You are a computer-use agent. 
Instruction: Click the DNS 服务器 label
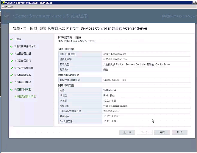click(66, 121)
